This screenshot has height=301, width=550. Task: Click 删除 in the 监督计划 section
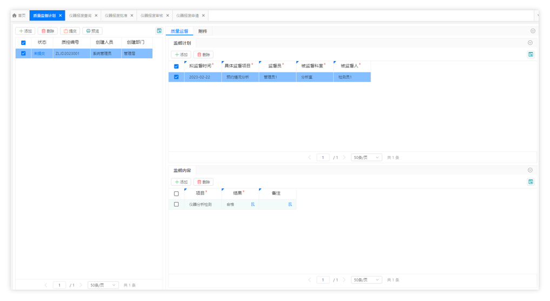204,55
